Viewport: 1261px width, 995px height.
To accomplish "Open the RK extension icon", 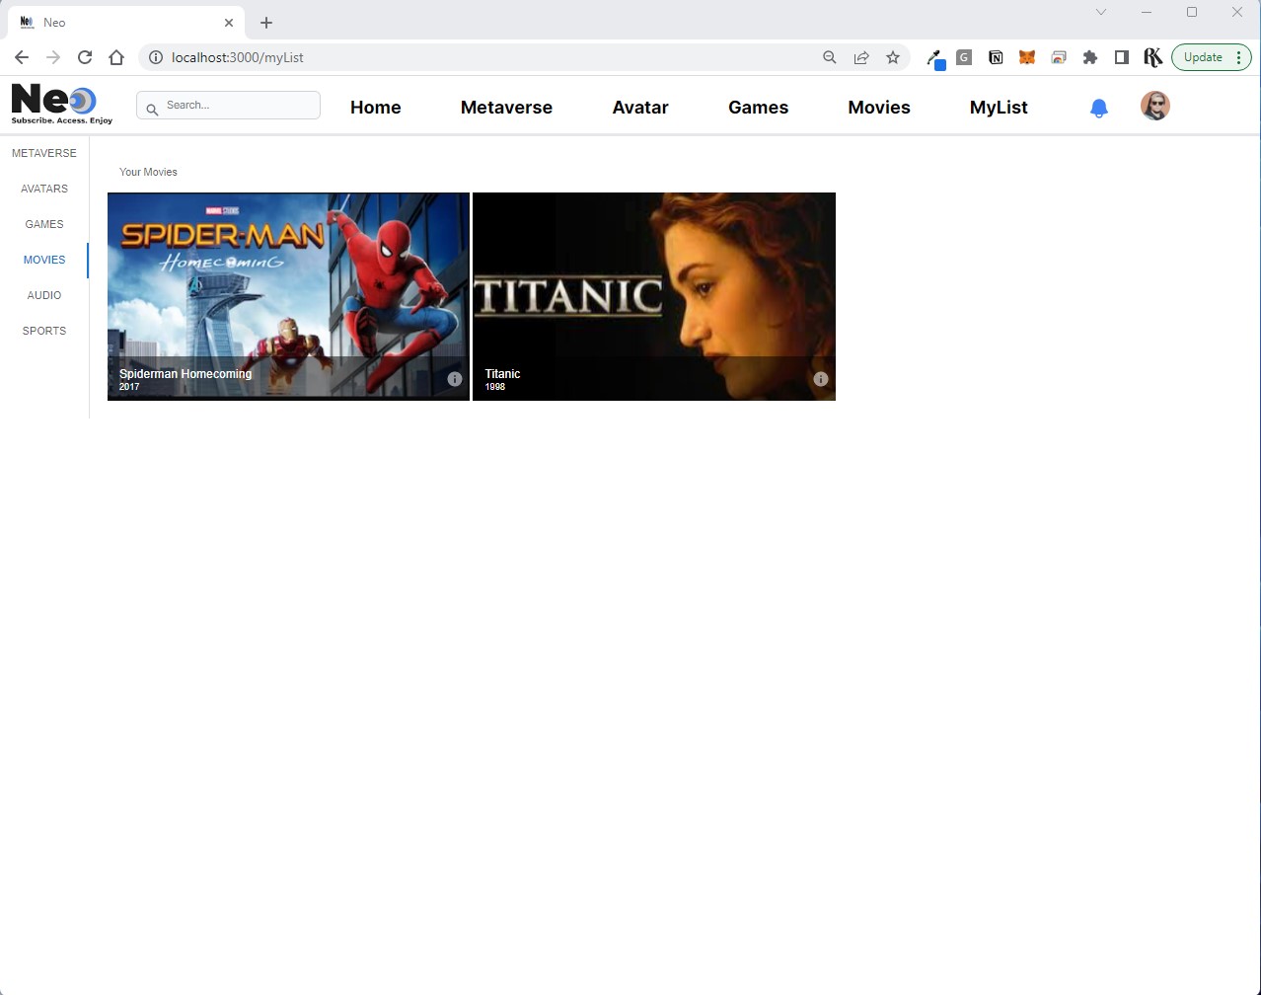I will click(x=1152, y=57).
